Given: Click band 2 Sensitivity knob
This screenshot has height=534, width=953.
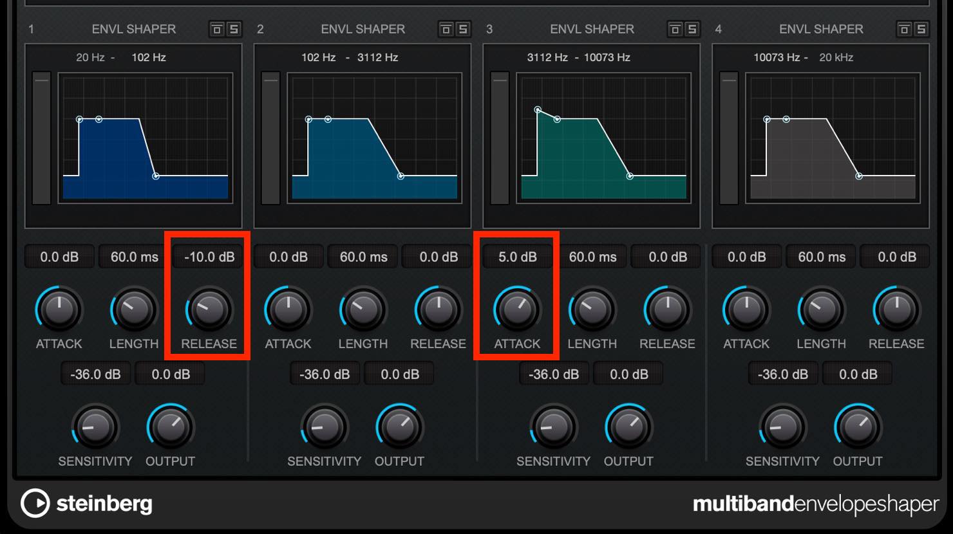Looking at the screenshot, I should coord(325,427).
